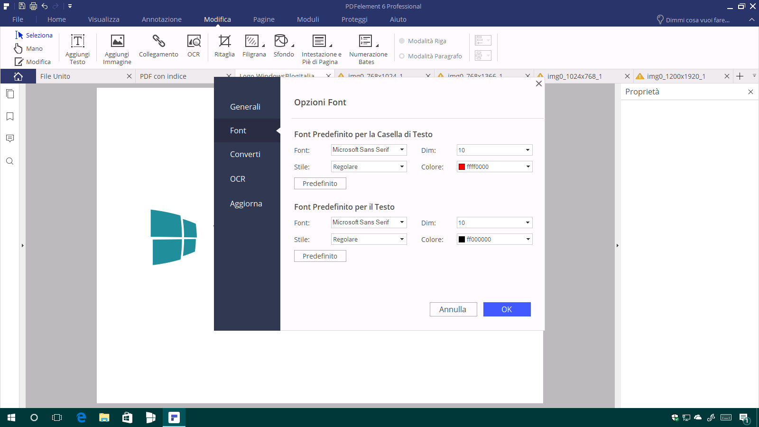
Task: Select Modalità Riga radio button
Action: coord(402,41)
